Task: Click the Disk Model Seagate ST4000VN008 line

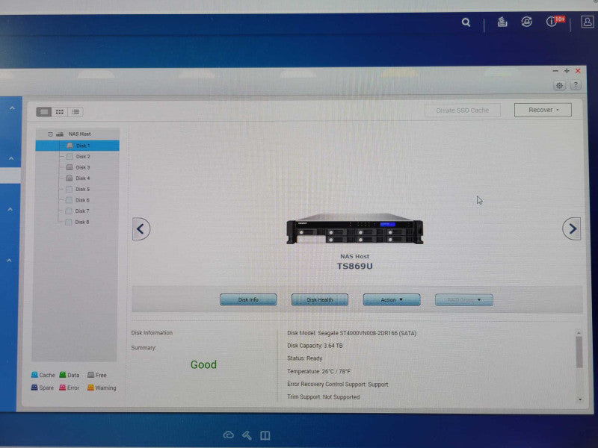Action: click(351, 333)
